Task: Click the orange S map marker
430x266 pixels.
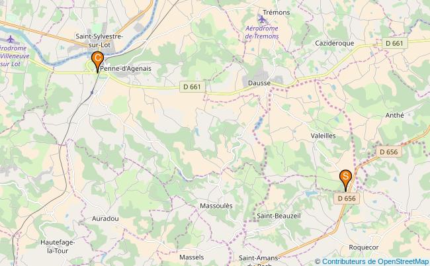Action: pos(345,180)
